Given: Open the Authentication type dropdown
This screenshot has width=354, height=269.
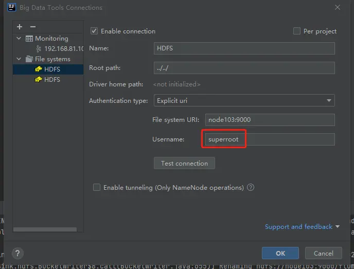Looking at the screenshot, I should pos(244,101).
